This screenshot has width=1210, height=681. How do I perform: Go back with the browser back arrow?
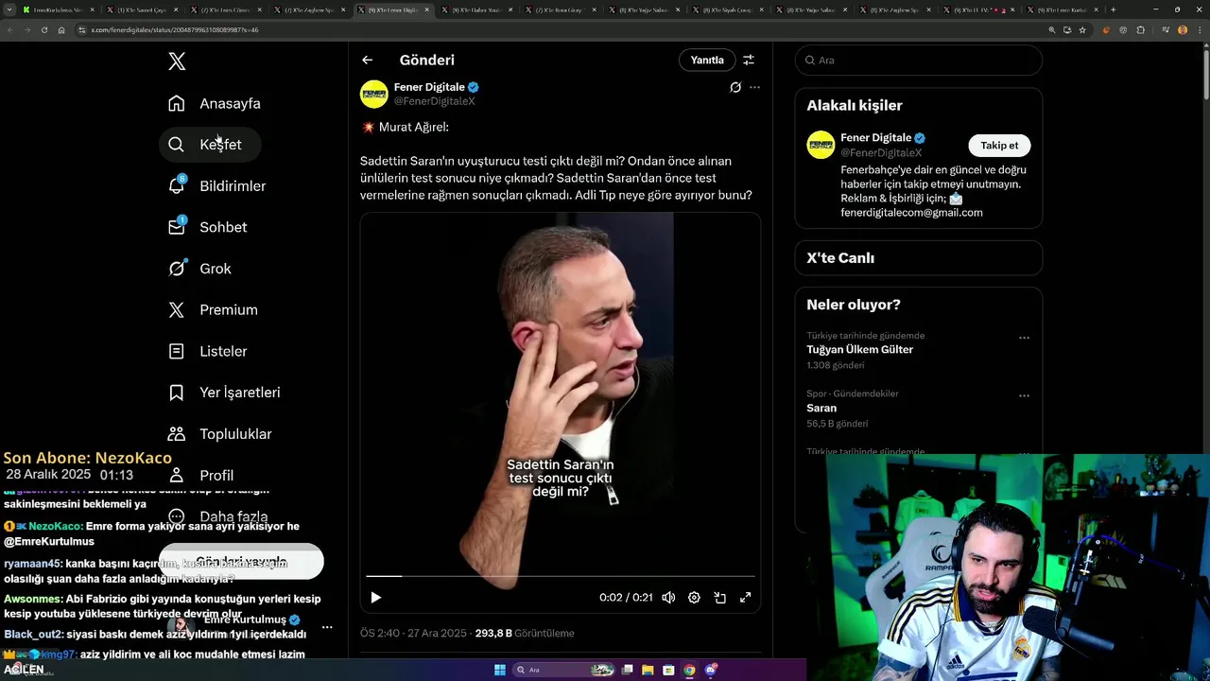pyautogui.click(x=10, y=30)
